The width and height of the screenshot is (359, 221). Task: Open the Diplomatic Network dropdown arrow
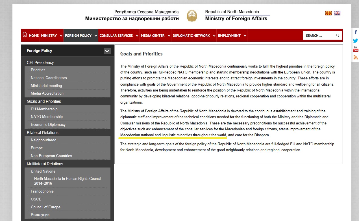coord(214,36)
